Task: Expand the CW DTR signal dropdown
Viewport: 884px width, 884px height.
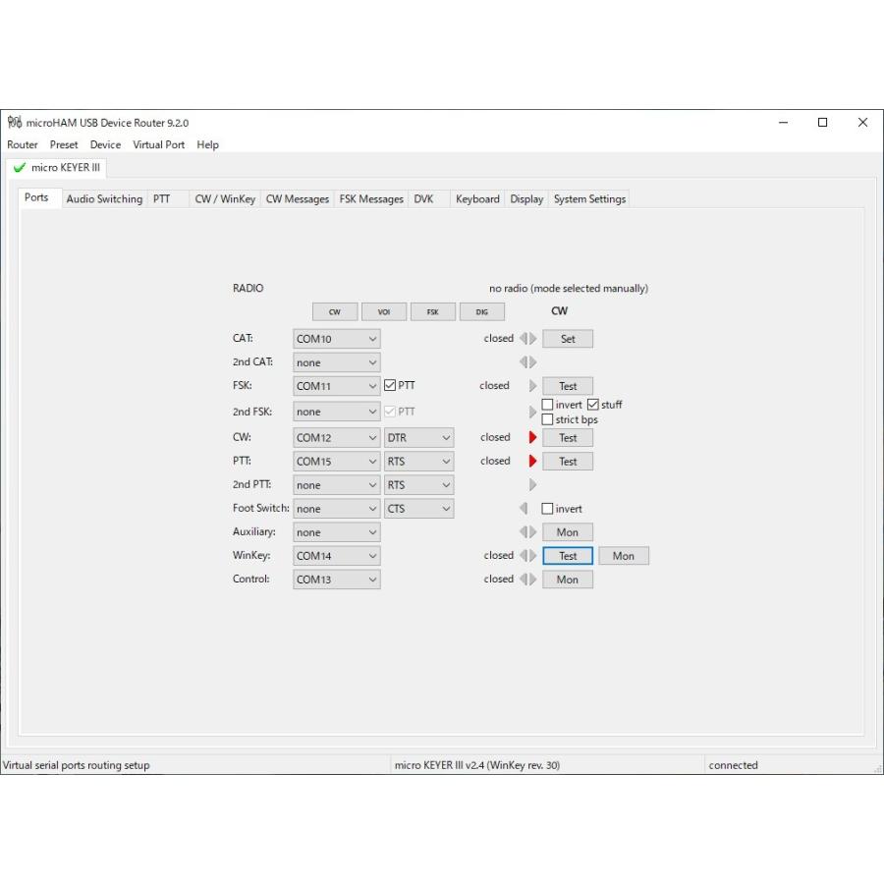Action: point(418,438)
